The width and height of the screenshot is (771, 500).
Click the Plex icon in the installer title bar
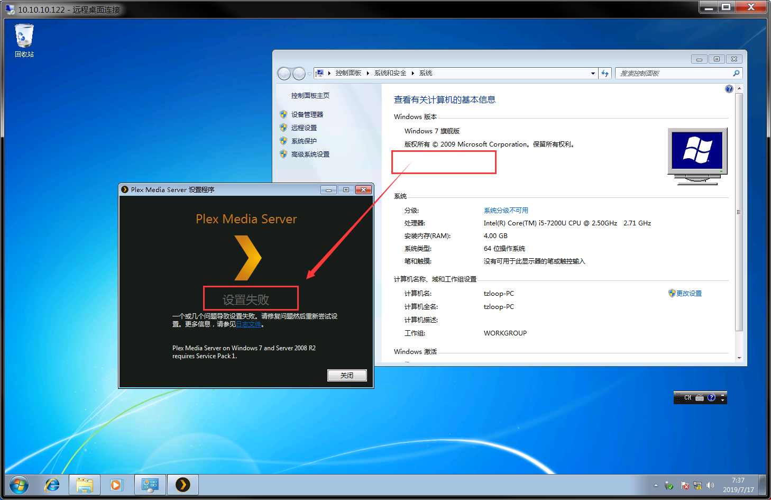pyautogui.click(x=125, y=189)
